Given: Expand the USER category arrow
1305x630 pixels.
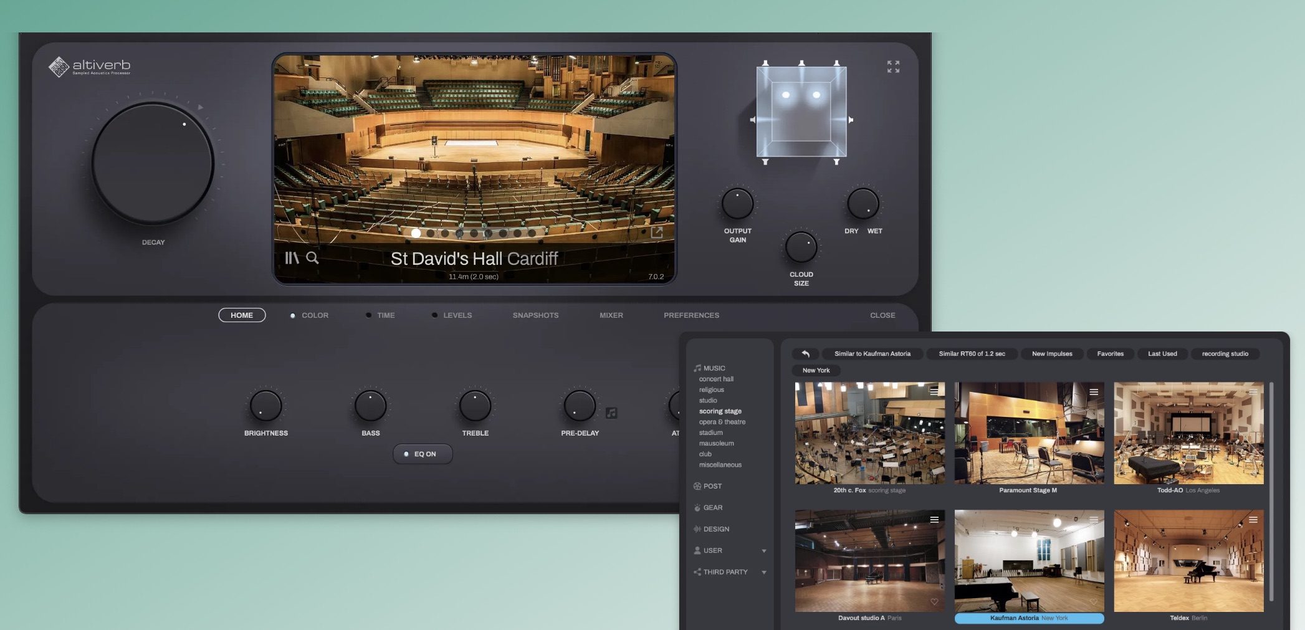Looking at the screenshot, I should tap(764, 551).
